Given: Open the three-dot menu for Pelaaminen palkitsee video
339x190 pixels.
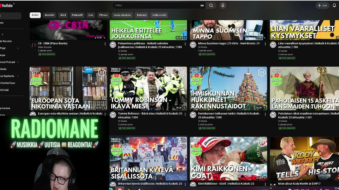Looking at the screenshot, I should (x=185, y=44).
